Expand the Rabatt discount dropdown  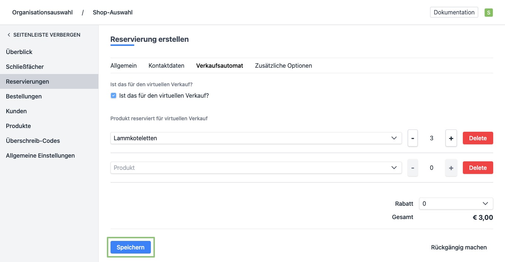tap(456, 204)
